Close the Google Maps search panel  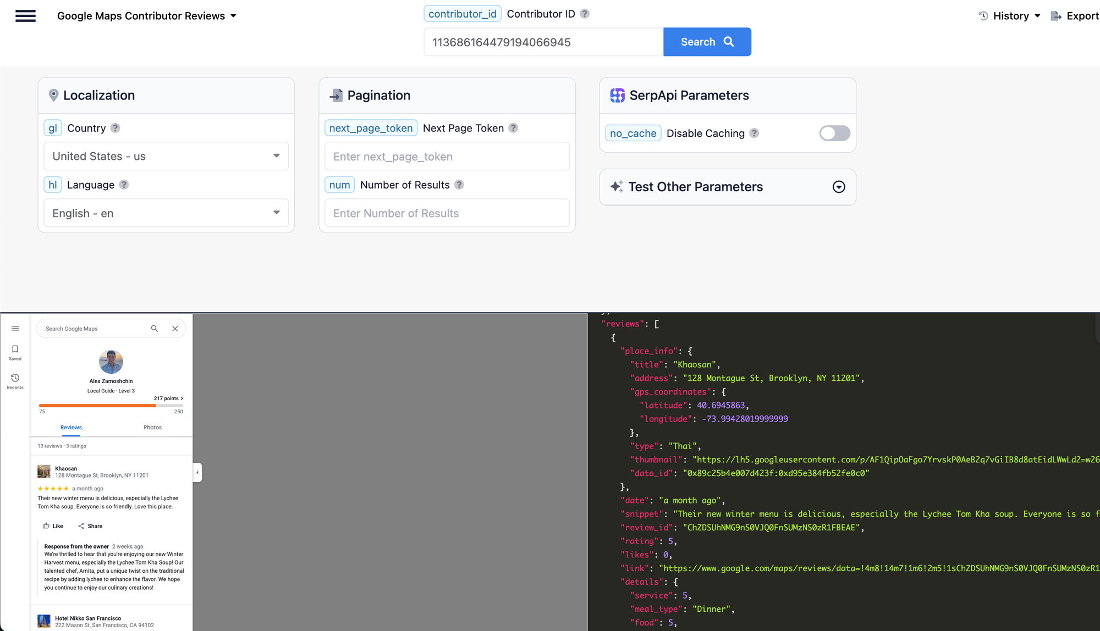click(175, 329)
